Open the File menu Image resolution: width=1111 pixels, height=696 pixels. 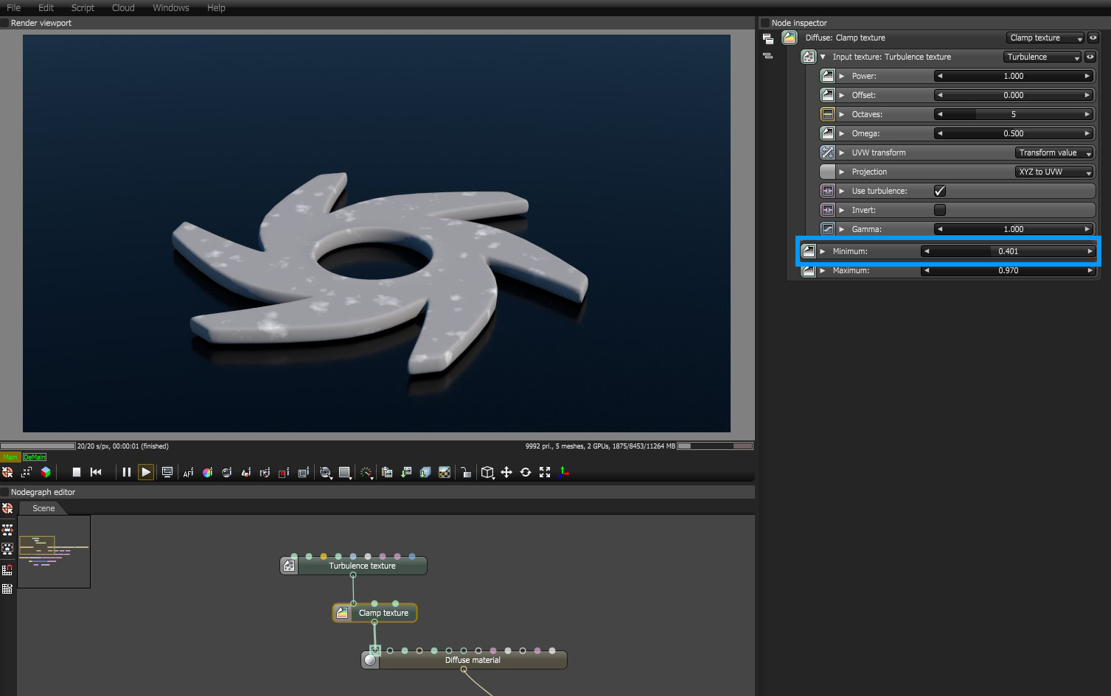pos(13,7)
